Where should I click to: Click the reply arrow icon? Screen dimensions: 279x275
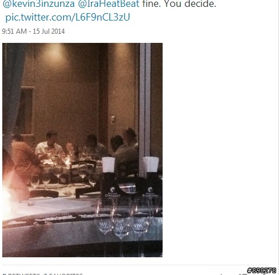pyautogui.click(x=221, y=274)
